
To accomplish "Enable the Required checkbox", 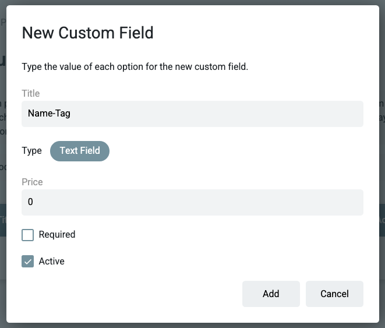I will point(27,235).
